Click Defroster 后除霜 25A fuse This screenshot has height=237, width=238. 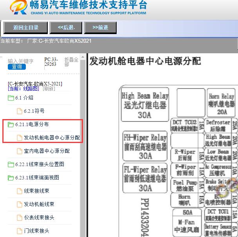point(221,125)
